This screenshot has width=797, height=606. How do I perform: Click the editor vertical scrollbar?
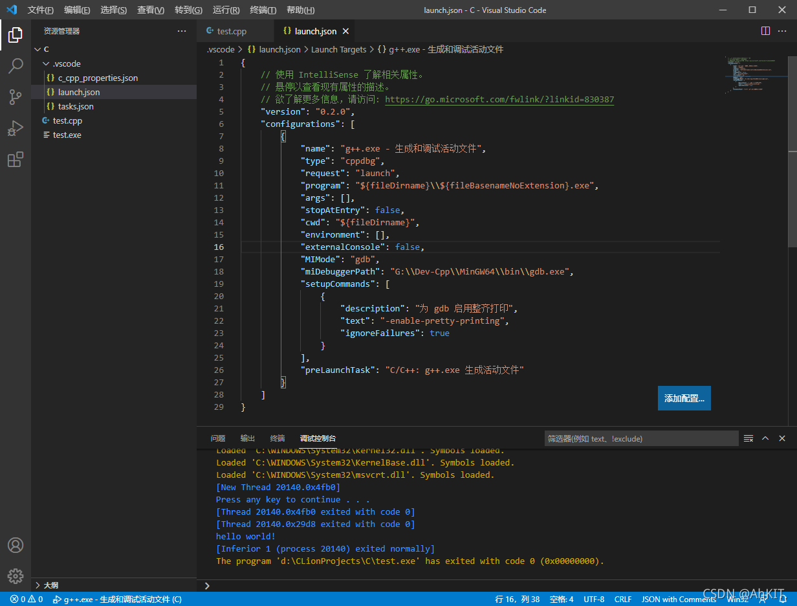(x=792, y=151)
